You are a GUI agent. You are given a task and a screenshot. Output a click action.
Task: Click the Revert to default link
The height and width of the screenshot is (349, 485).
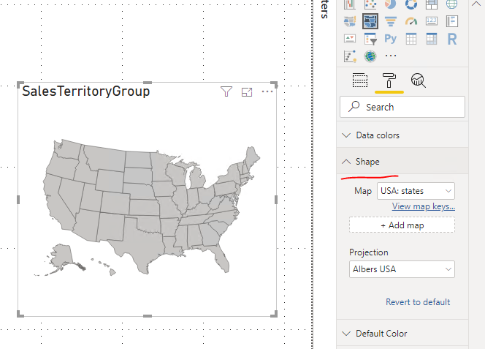point(418,302)
